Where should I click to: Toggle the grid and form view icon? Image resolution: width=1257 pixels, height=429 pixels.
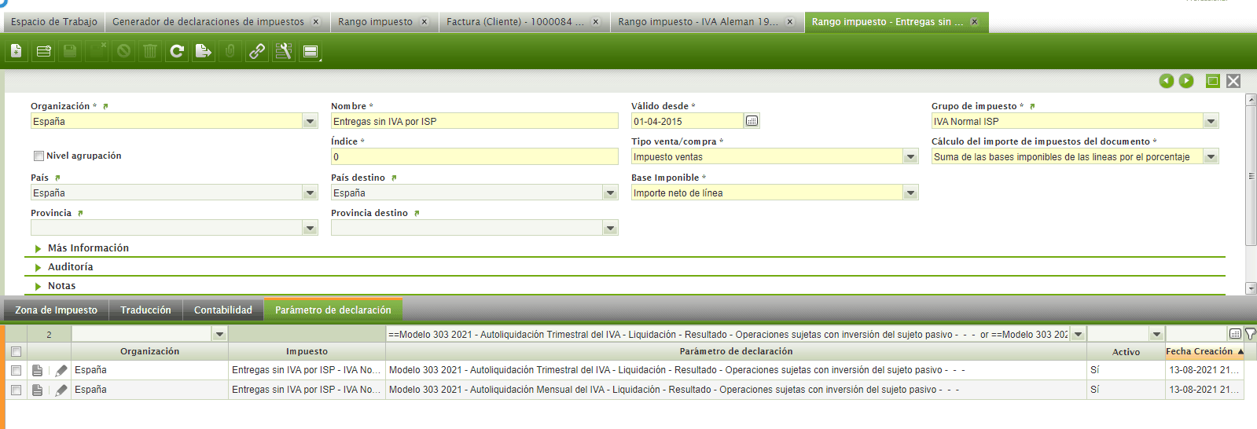[311, 51]
